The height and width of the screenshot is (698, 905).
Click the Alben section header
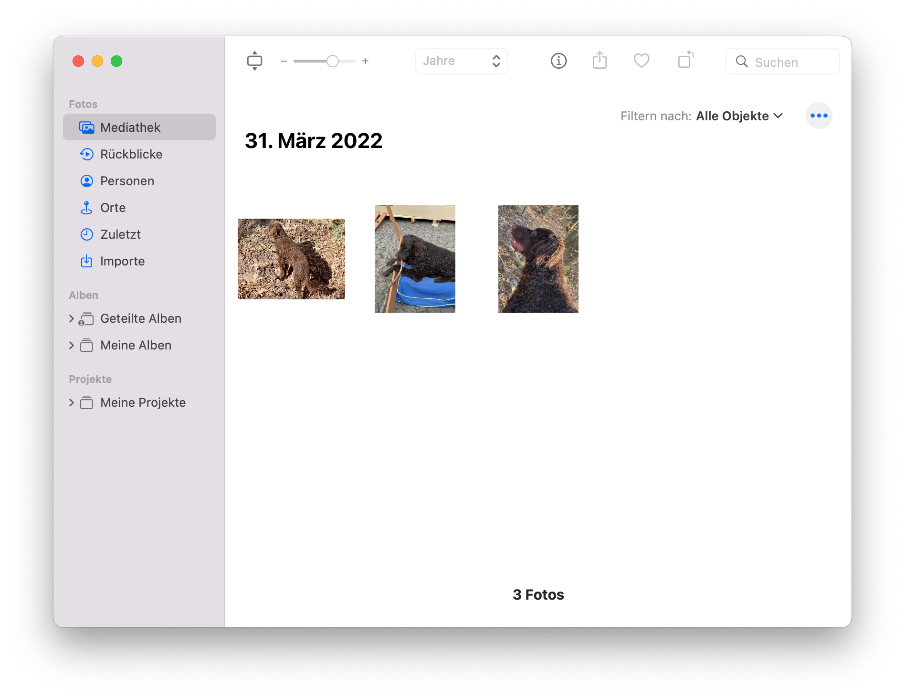pos(84,295)
